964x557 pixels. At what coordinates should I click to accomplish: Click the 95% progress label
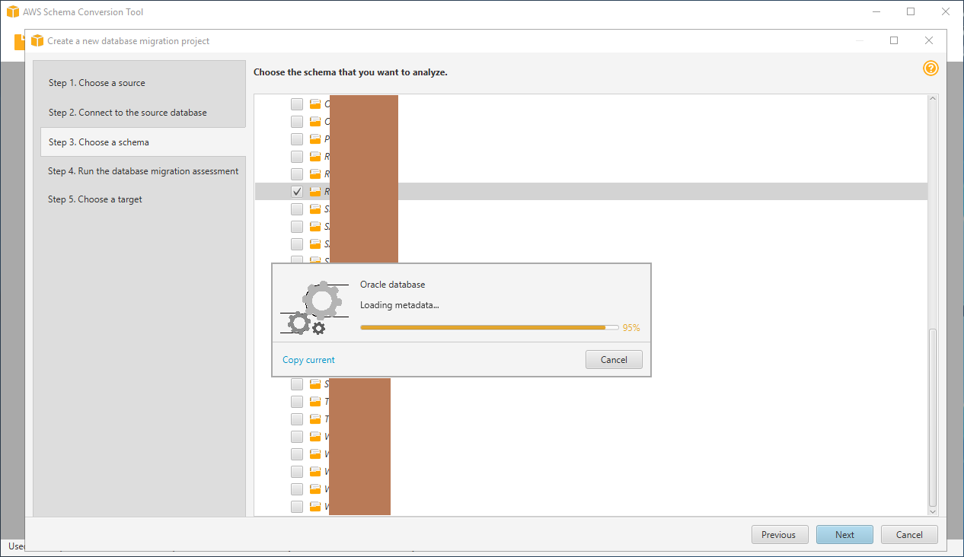[x=631, y=328]
